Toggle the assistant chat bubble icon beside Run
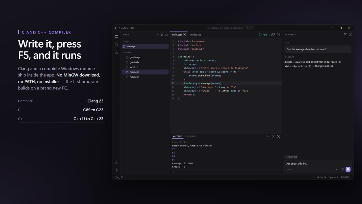362x204 pixels. coord(278,35)
